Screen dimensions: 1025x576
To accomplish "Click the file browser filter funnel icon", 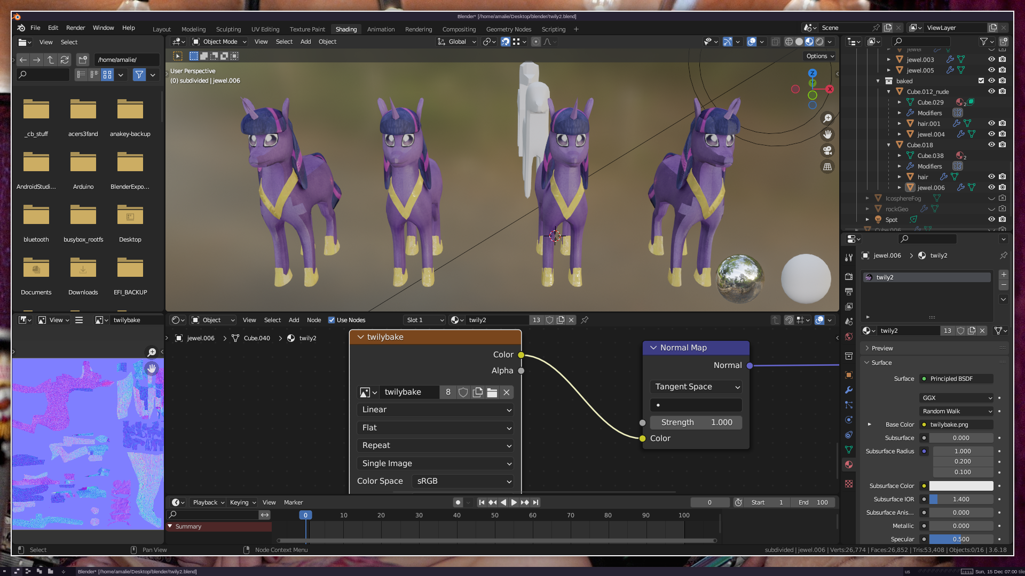I will [x=139, y=75].
